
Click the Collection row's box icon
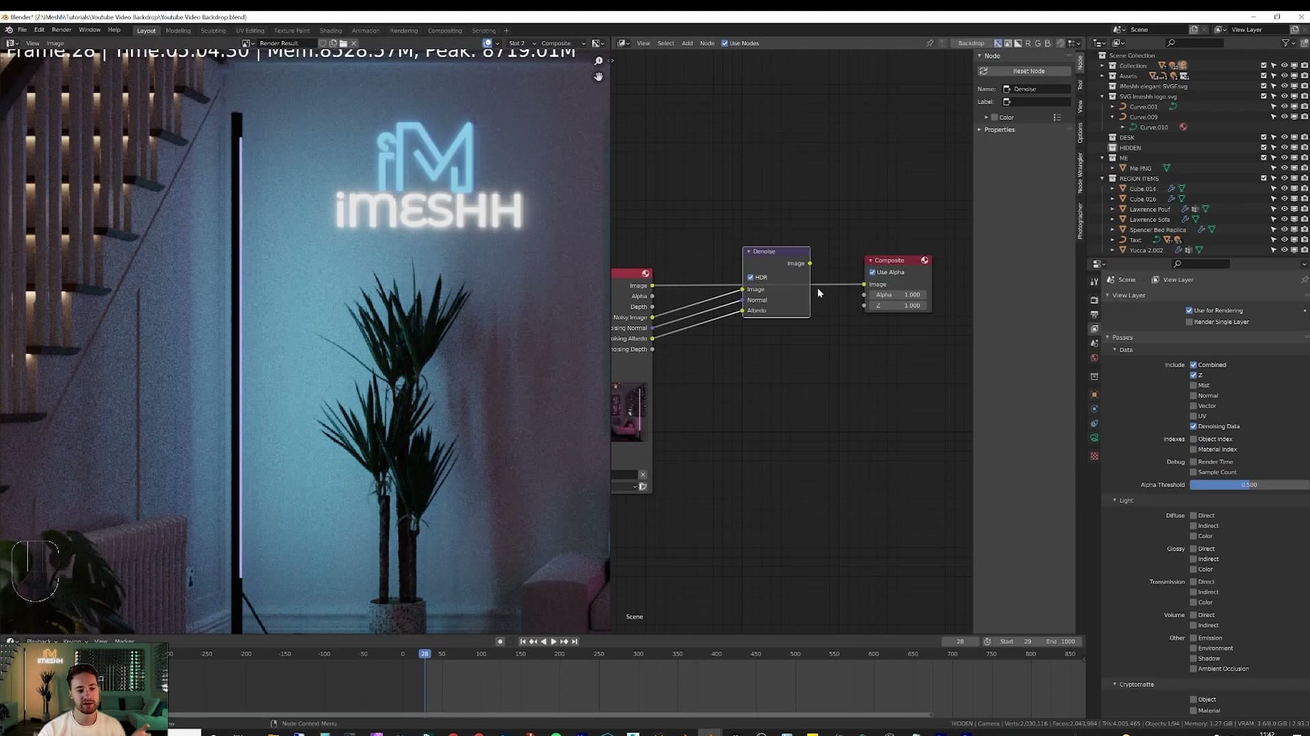(x=1113, y=66)
